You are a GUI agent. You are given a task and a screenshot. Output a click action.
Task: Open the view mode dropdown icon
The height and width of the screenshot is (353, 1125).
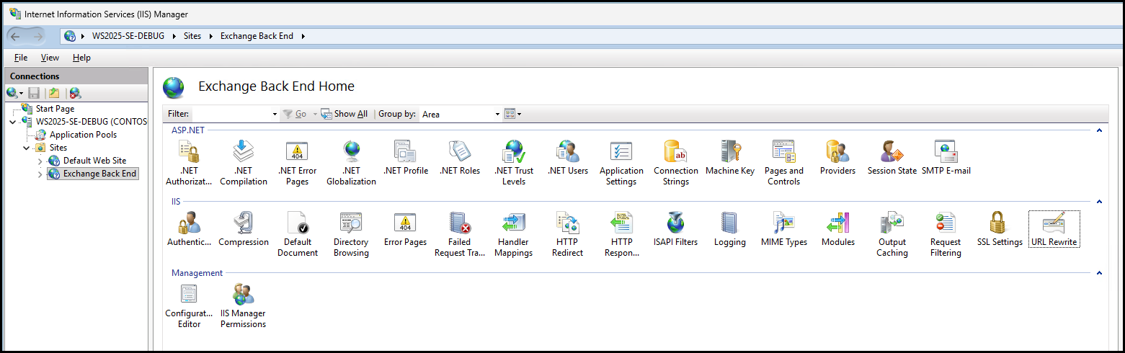point(512,114)
